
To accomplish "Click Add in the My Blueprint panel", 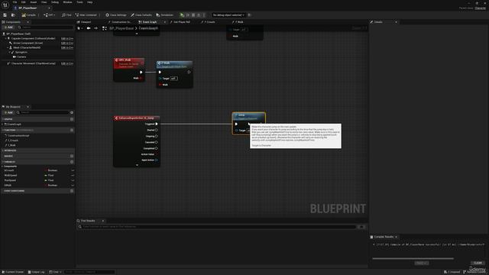I will click(8, 112).
